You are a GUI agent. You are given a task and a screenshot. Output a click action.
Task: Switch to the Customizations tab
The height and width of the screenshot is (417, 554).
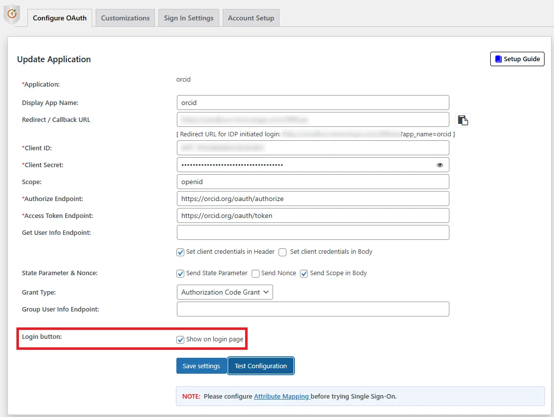[125, 17]
